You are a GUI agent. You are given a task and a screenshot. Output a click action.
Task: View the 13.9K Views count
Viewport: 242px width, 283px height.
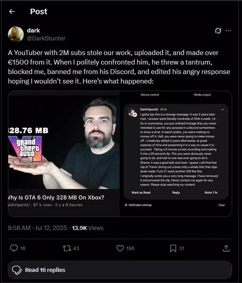coord(88,228)
